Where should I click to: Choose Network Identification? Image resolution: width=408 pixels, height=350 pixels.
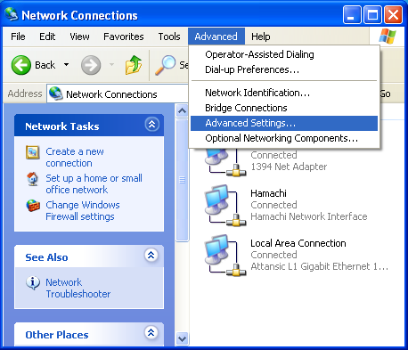[284, 93]
